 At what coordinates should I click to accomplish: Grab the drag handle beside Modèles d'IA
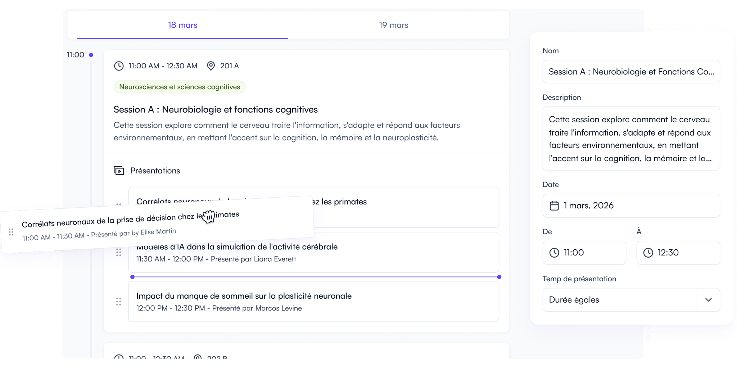(119, 253)
